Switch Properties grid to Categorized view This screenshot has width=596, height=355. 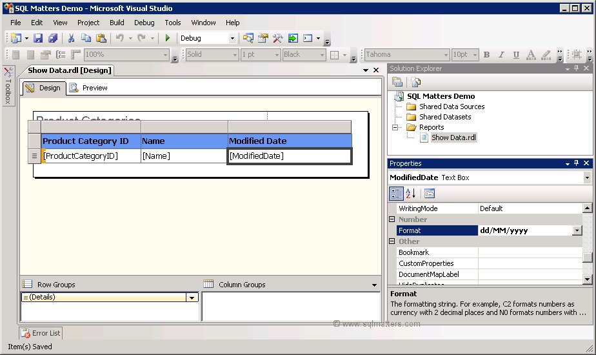tap(396, 194)
